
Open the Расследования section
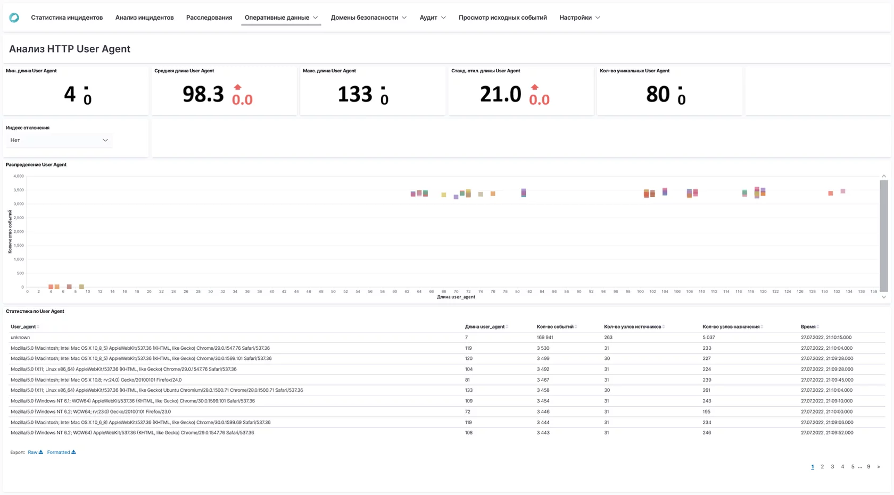(x=209, y=17)
